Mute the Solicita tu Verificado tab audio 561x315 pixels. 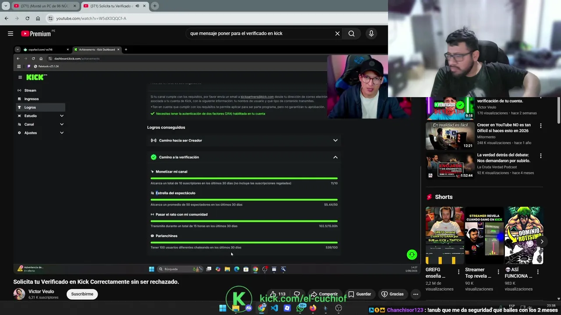click(x=137, y=6)
